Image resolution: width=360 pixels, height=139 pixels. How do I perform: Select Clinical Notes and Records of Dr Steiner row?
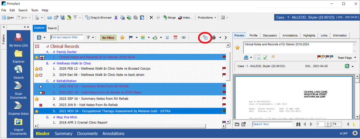pyautogui.click(x=130, y=57)
